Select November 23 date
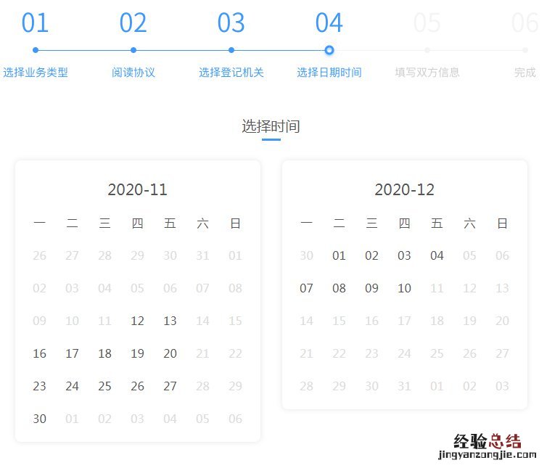547x468 pixels. pyautogui.click(x=39, y=386)
